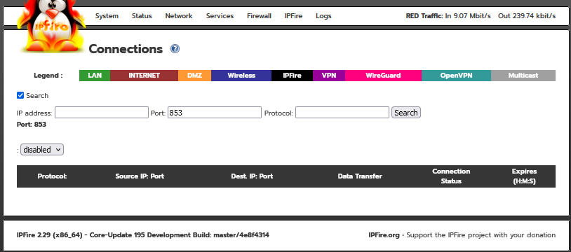Click the Connection Status column header

point(451,176)
